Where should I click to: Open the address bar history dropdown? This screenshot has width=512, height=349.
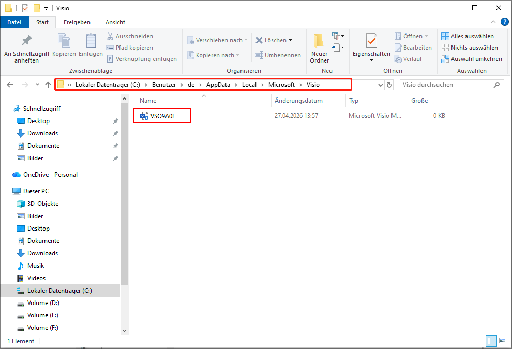click(x=381, y=85)
